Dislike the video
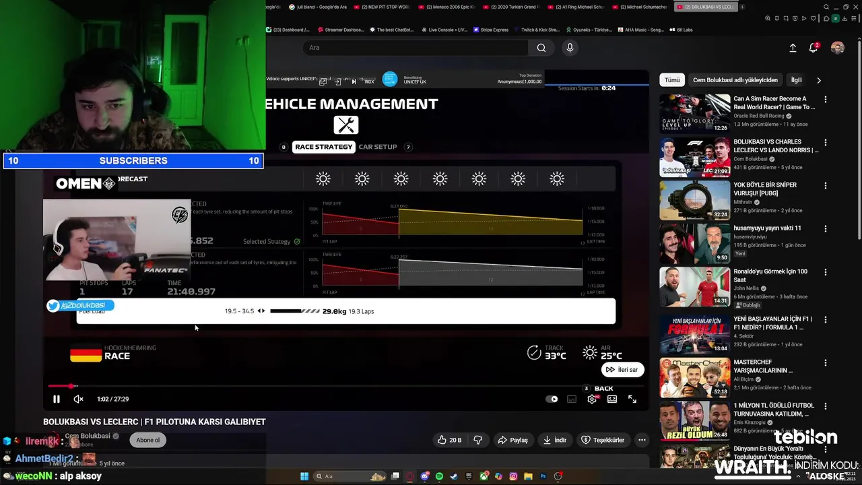Viewport: 862px width, 485px height. tap(477, 440)
